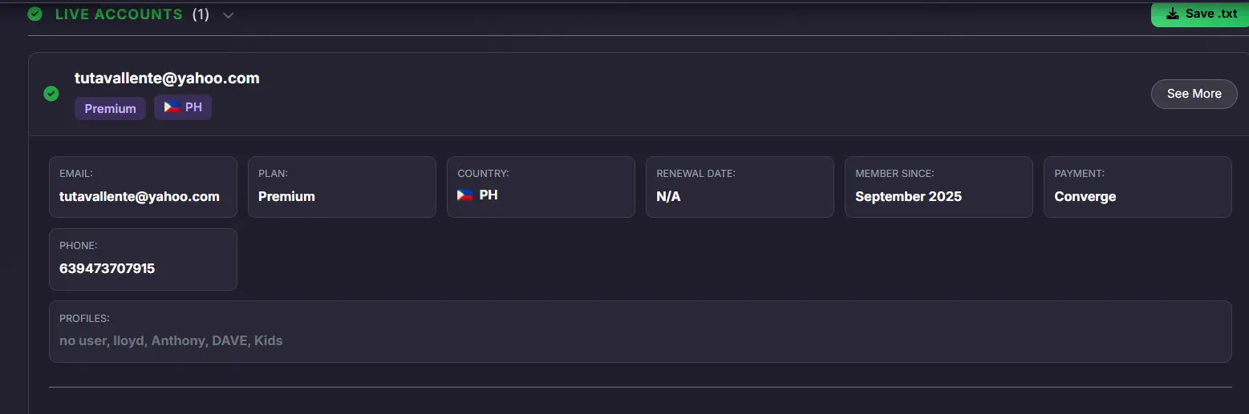Image resolution: width=1249 pixels, height=414 pixels.
Task: Click the green status check beside the account header
Action: (x=51, y=94)
